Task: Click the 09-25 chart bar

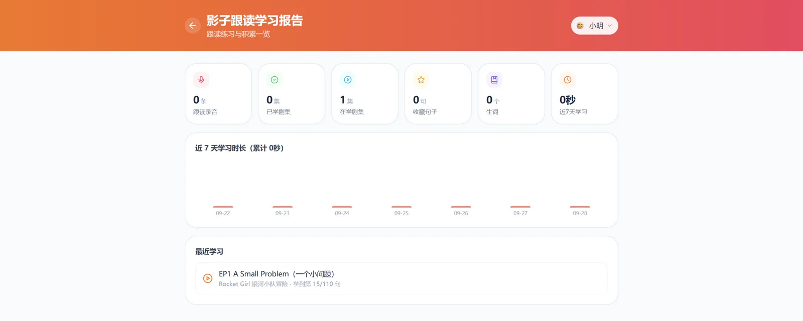Action: [401, 207]
